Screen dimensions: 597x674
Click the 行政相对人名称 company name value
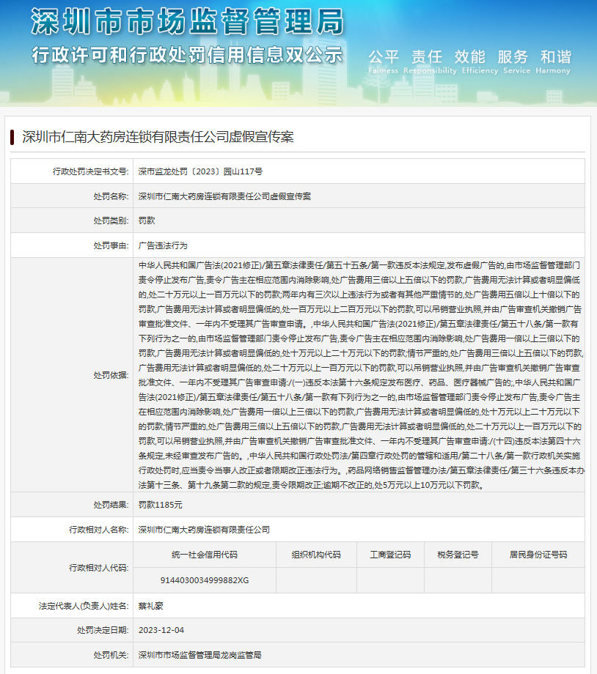[204, 529]
